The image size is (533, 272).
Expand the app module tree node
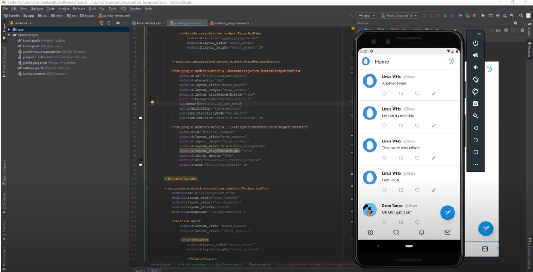coord(9,30)
